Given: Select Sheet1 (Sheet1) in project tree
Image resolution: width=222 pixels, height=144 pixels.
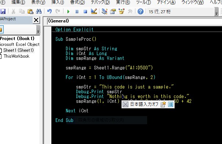Looking at the screenshot, I should click(x=18, y=50).
